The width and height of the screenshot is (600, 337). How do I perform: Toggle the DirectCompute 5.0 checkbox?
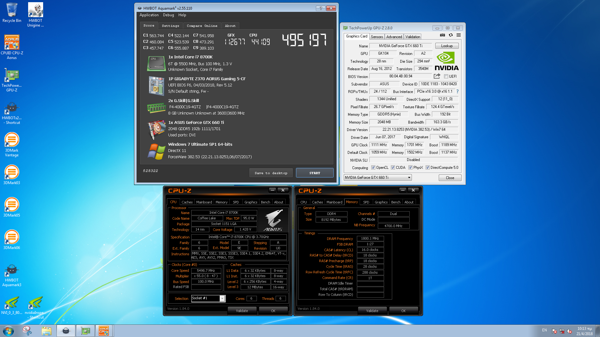pos(427,168)
